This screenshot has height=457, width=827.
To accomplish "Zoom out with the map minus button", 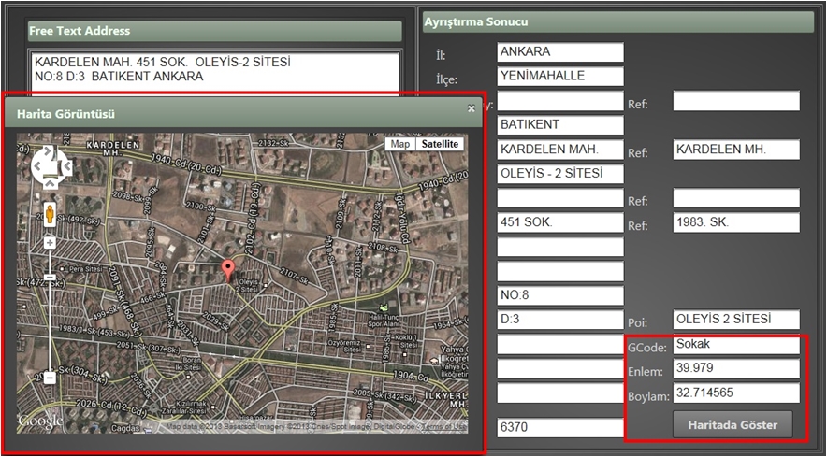I will (50, 378).
